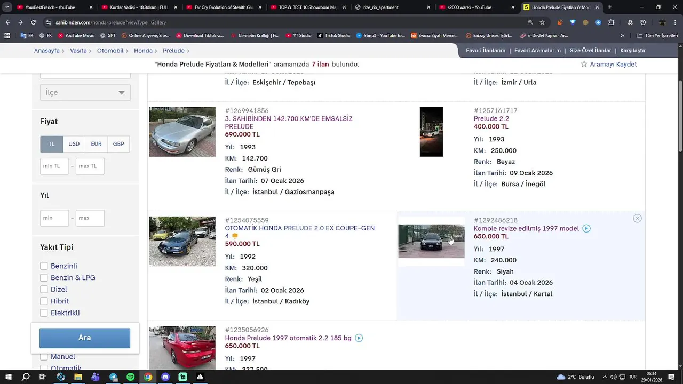Image resolution: width=683 pixels, height=384 pixels.
Task: Click the video play icon next to 185 bg listing
Action: pyautogui.click(x=359, y=338)
